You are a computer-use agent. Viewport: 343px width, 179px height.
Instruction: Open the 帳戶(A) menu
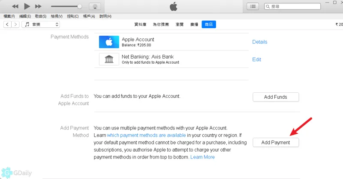[x=89, y=16]
